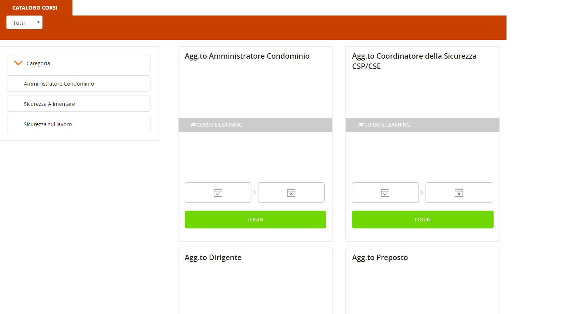
Task: Select the Sicurezza Alimentare category
Action: point(50,104)
